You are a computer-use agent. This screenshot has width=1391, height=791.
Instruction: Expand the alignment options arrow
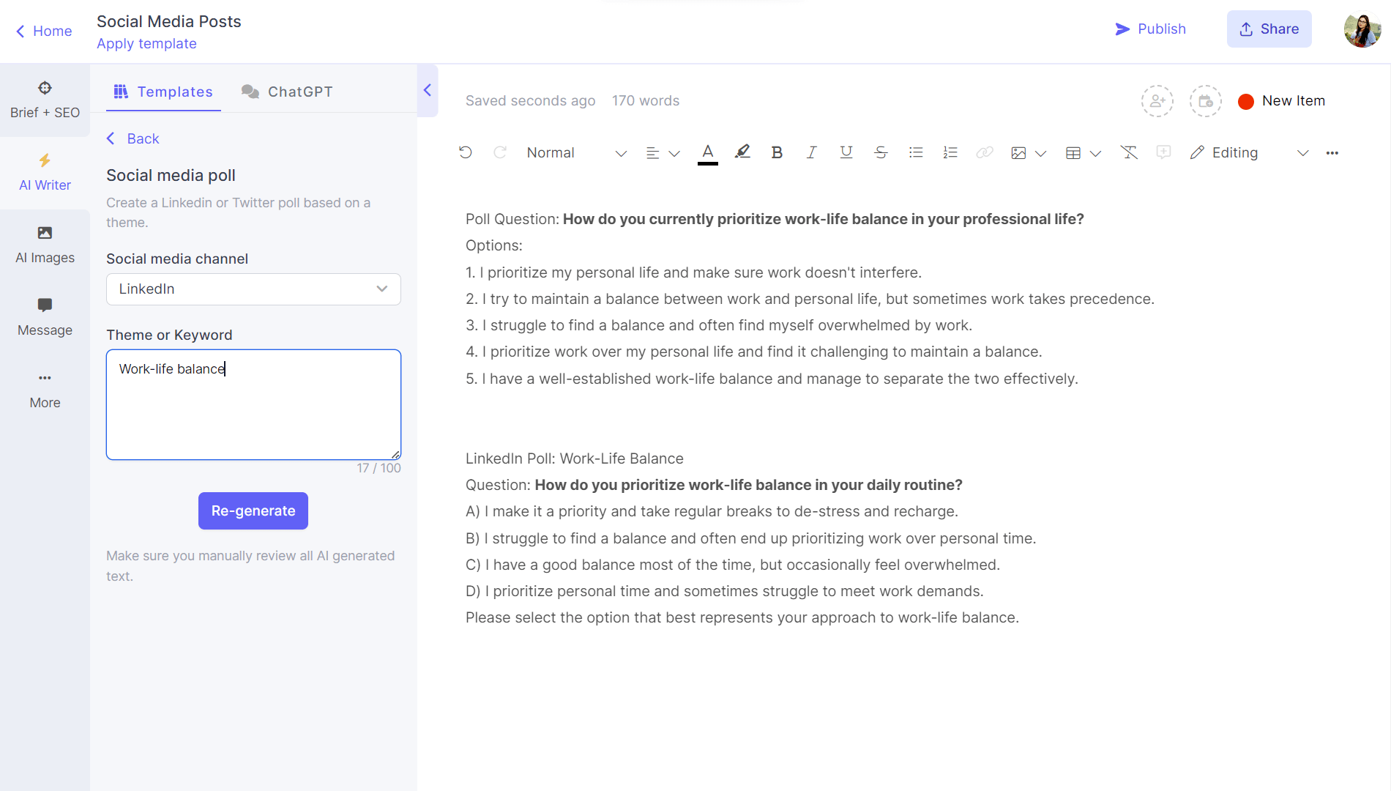coord(674,153)
